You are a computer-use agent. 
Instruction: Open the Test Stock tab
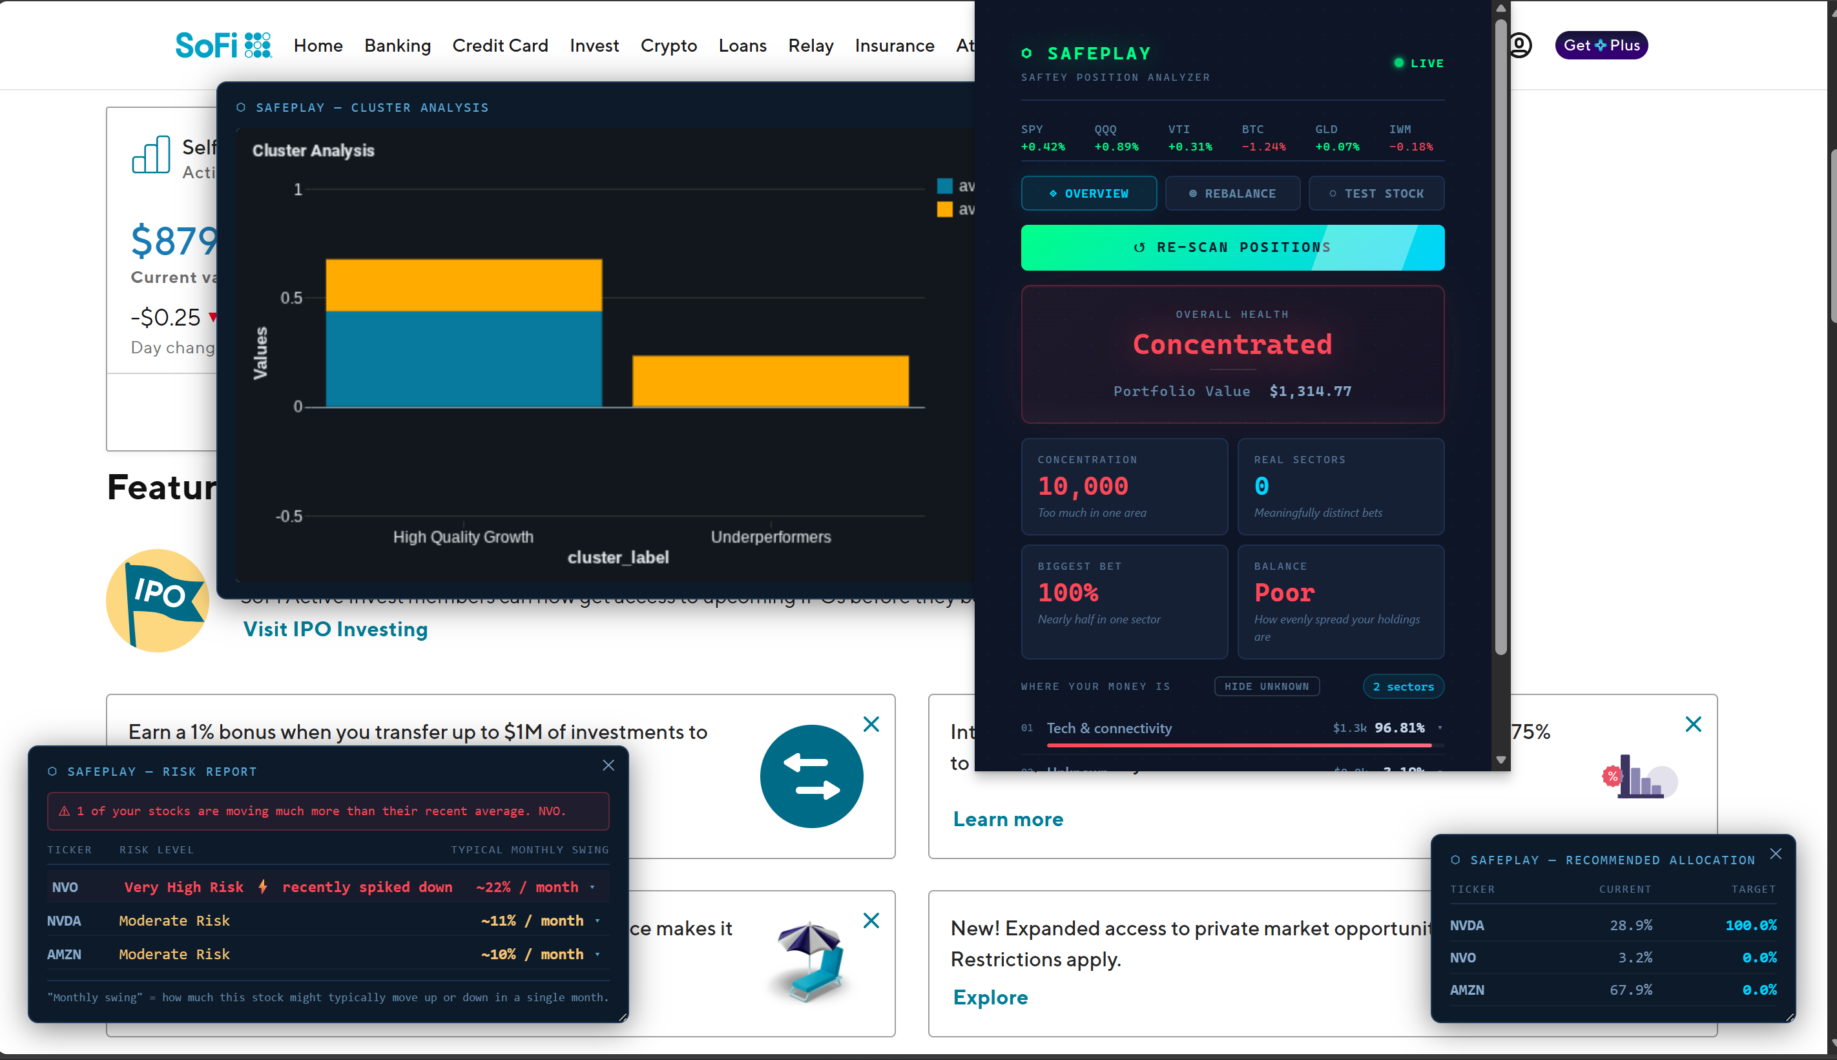1376,194
